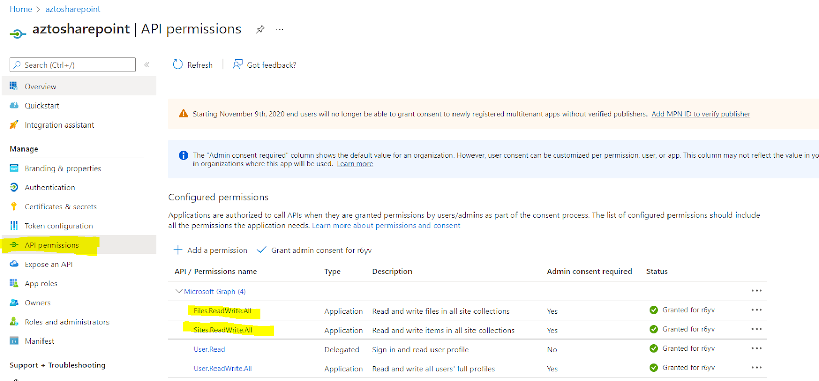Screen dimensions: 819x381
Task: Open ellipsis menu for User.Read row
Action: tap(757, 348)
